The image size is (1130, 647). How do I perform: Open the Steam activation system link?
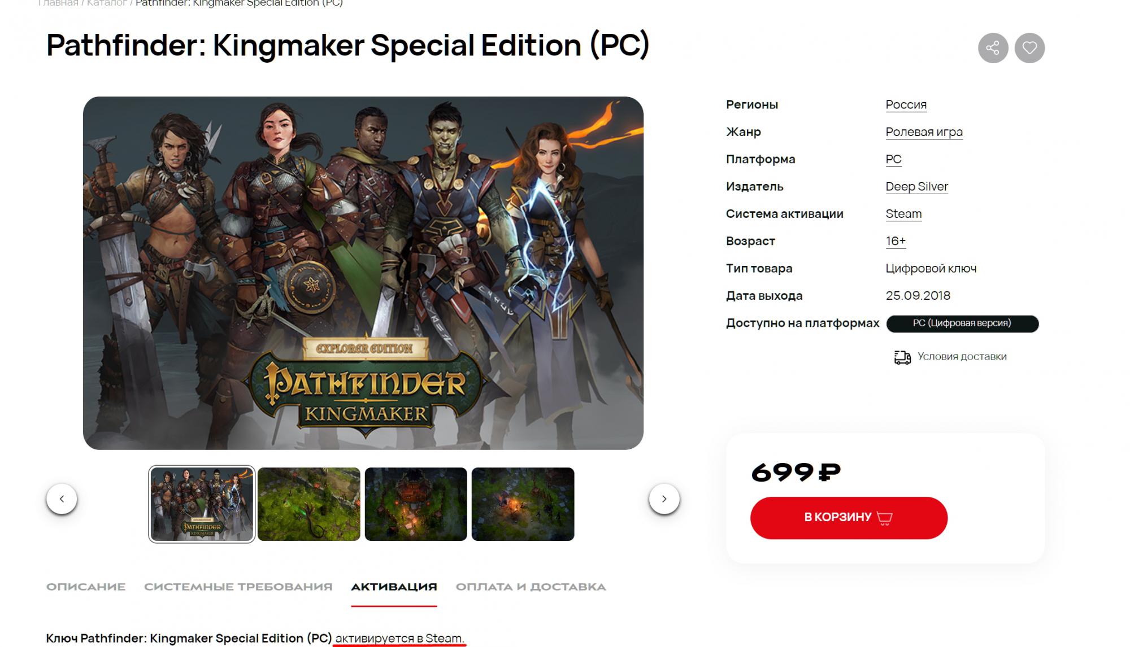[x=903, y=214]
